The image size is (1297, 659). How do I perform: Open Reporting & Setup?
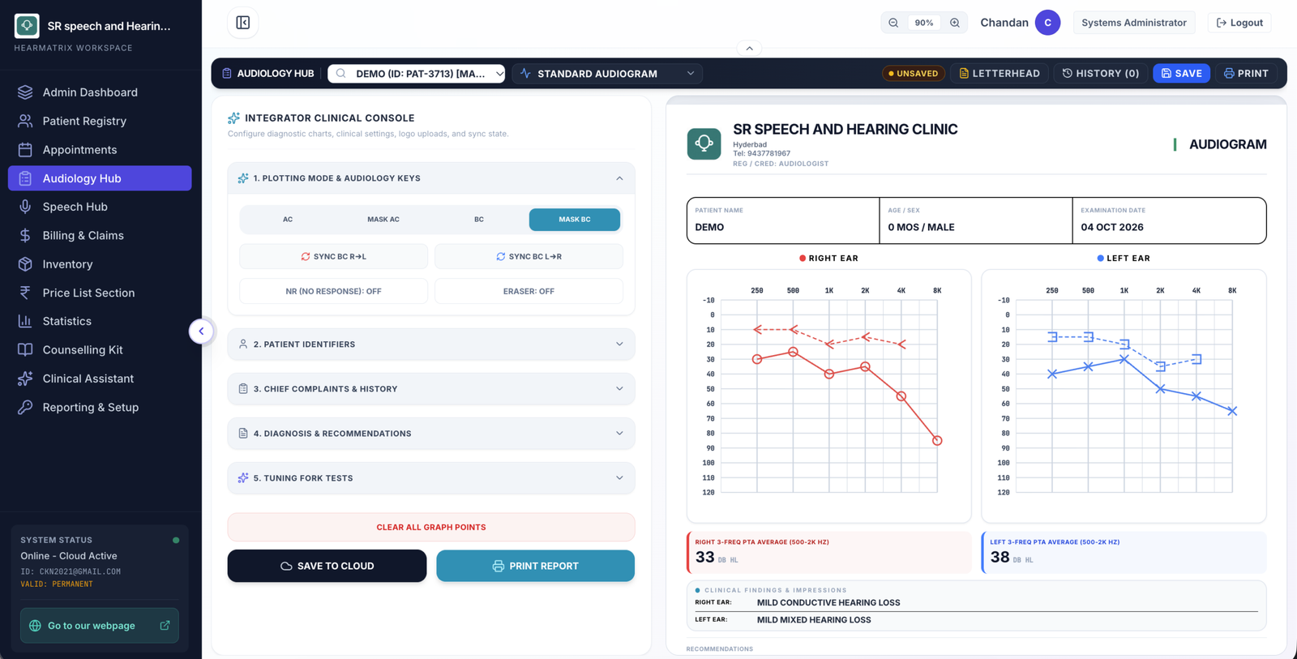pyautogui.click(x=100, y=408)
